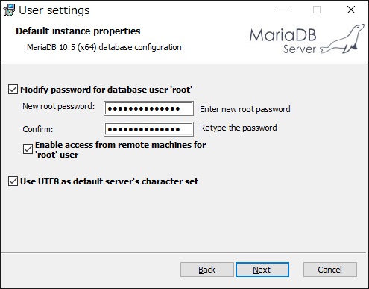Click into the Confirm password field
The image size is (369, 289).
point(148,129)
